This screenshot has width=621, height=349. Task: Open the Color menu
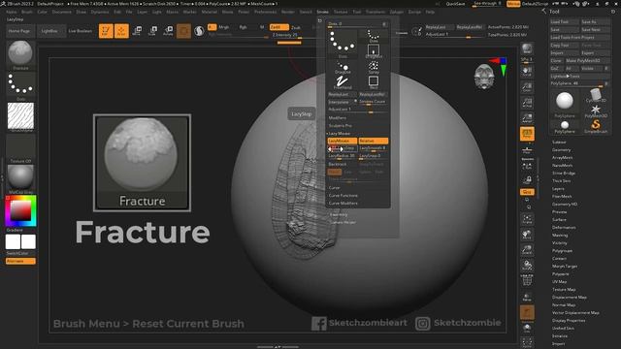tap(42, 12)
